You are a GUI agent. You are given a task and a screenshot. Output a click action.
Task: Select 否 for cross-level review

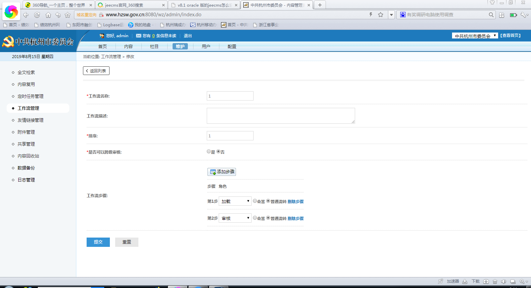[218, 152]
